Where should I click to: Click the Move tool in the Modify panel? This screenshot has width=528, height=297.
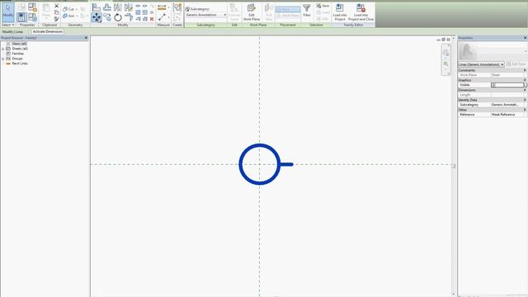(97, 17)
